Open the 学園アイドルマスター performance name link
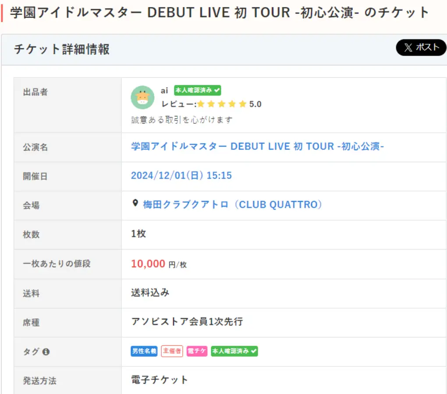This screenshot has height=394, width=447. 257,146
